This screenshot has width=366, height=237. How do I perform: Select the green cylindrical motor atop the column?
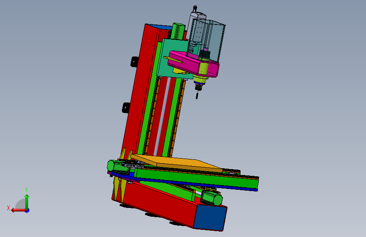tap(178, 30)
